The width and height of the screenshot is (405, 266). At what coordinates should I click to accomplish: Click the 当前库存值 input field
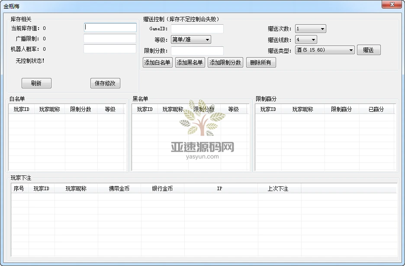[110, 27]
